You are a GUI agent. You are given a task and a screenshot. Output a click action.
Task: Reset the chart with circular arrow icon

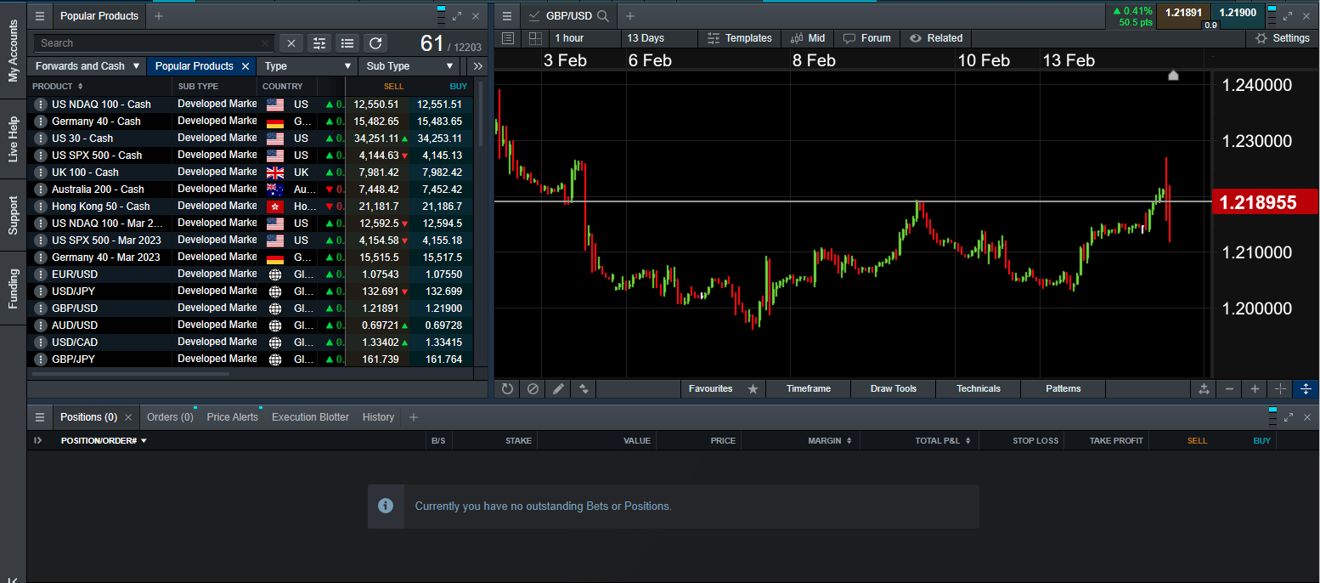click(x=507, y=388)
